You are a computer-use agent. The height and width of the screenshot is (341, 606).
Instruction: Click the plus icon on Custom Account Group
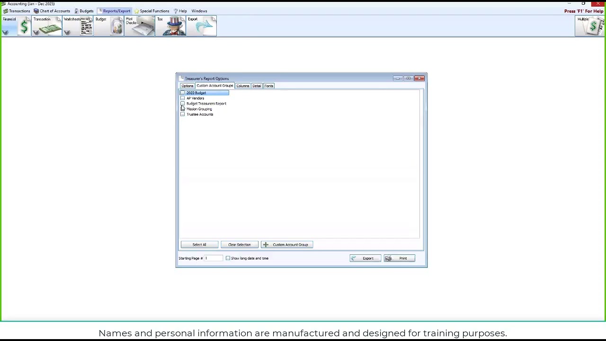pyautogui.click(x=266, y=245)
